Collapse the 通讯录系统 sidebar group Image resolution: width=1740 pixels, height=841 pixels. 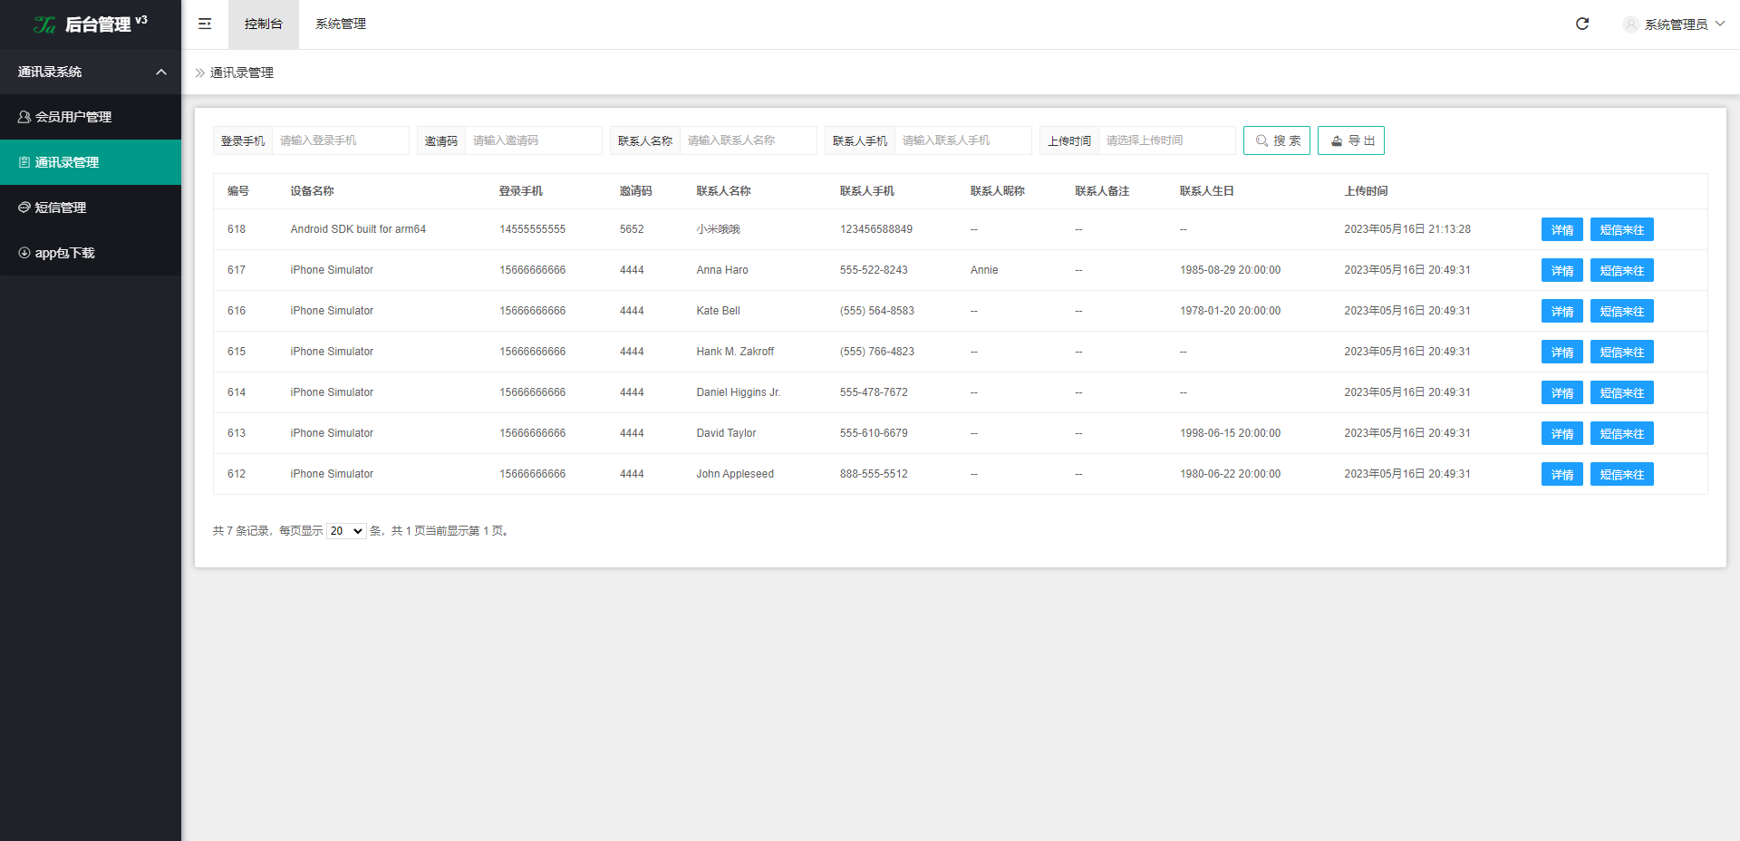click(x=161, y=72)
